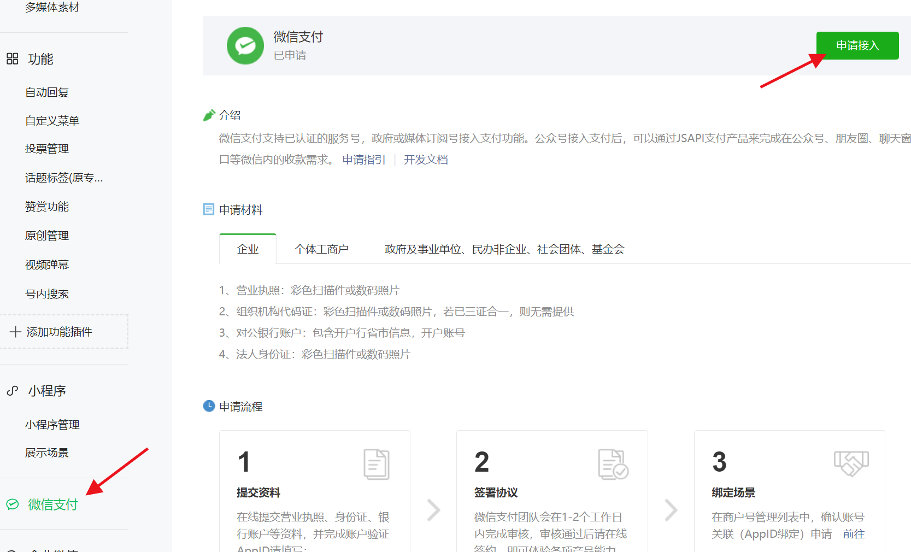
Task: Switch to the 个体工商户 tab
Action: pyautogui.click(x=321, y=249)
